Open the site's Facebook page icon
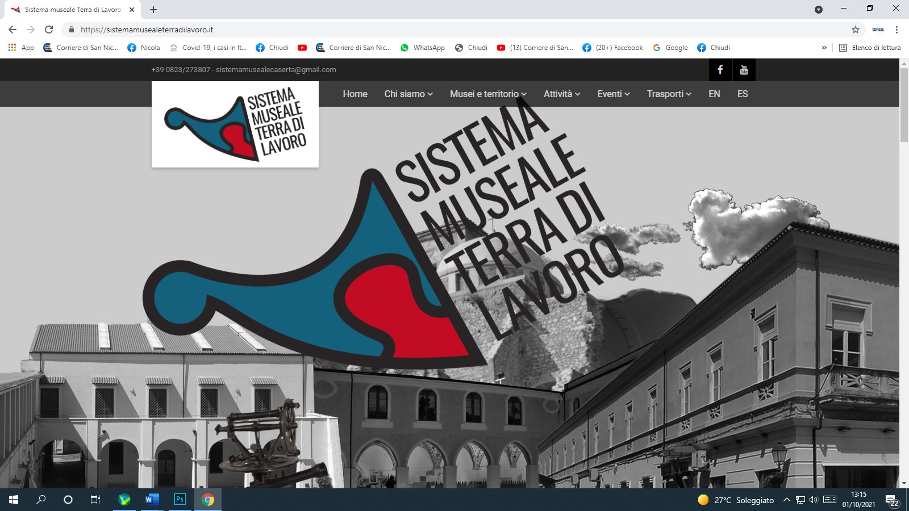Screen dimensions: 909x511 720,70
